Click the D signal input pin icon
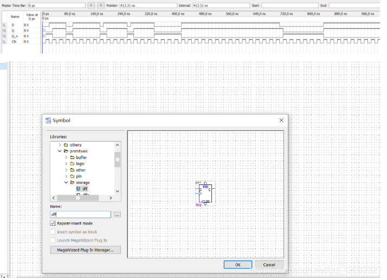This screenshot has height=280, width=387. (4, 25)
